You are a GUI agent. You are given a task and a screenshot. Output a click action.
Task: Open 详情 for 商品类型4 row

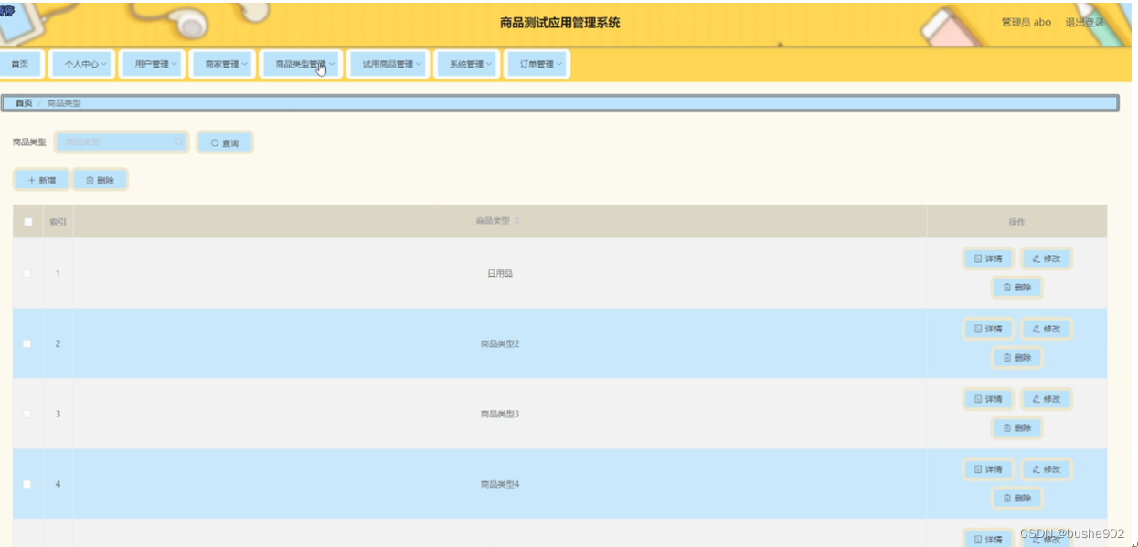tap(988, 469)
